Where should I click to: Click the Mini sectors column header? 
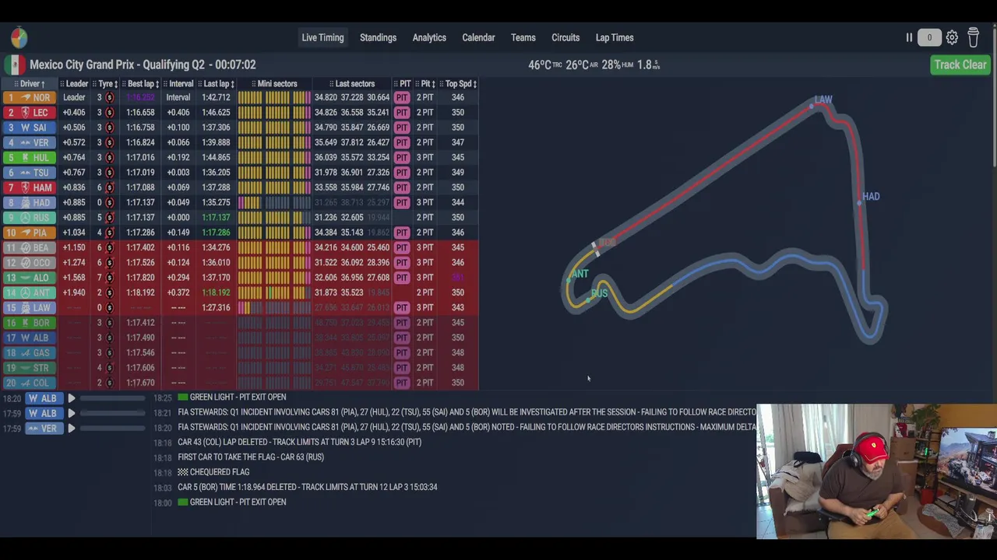pos(274,83)
